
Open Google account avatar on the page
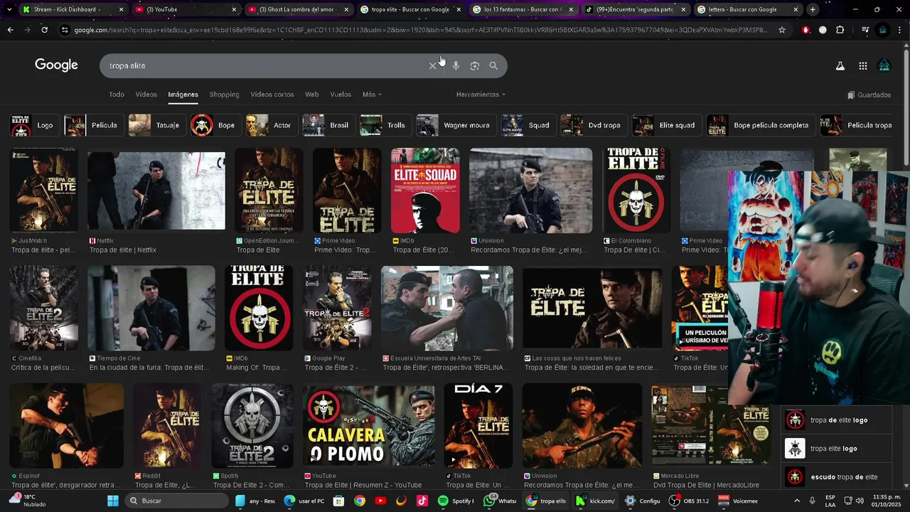click(x=884, y=65)
